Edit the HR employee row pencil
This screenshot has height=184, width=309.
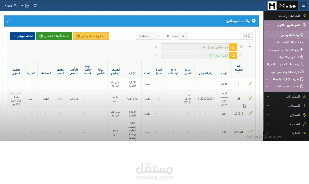[x=251, y=131]
